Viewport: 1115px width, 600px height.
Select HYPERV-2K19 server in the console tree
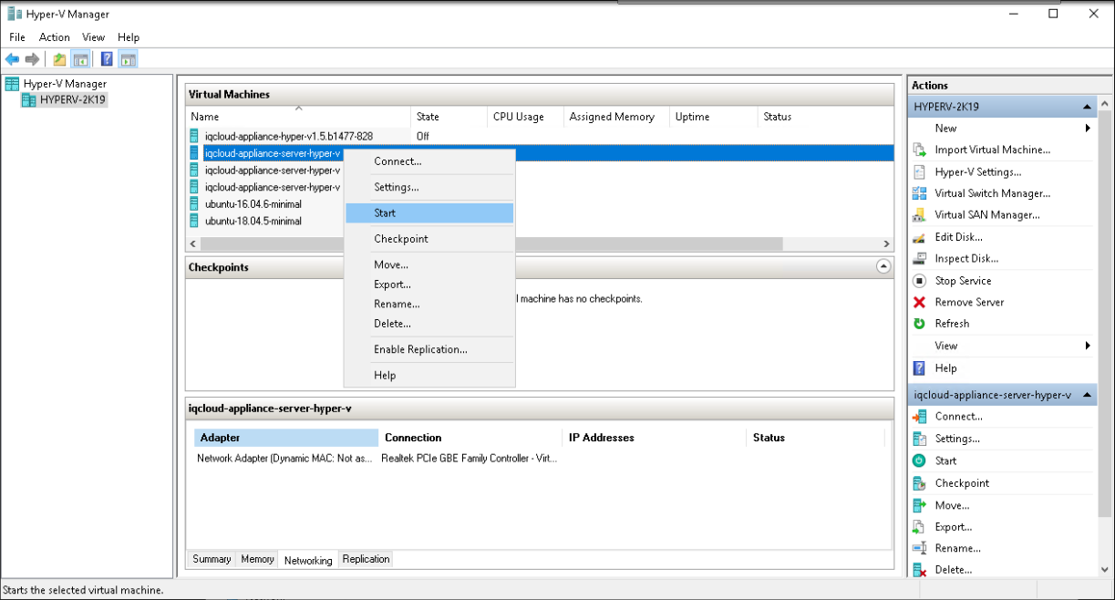(x=72, y=99)
